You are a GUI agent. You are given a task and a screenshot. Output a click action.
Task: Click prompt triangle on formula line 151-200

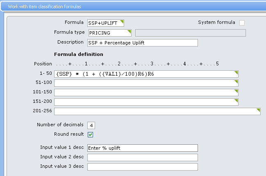click(x=236, y=100)
